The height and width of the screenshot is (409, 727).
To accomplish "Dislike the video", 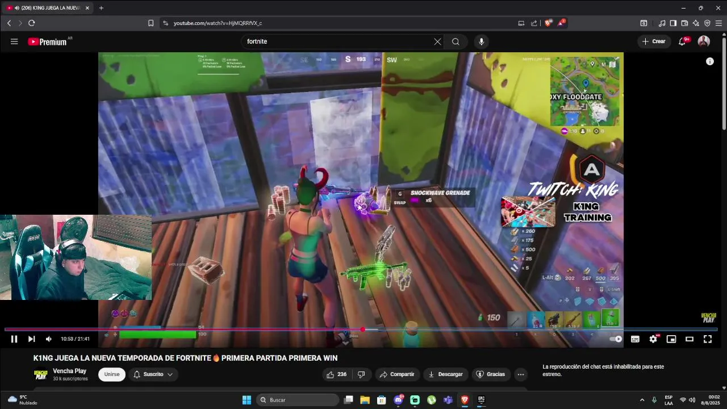I will (361, 374).
